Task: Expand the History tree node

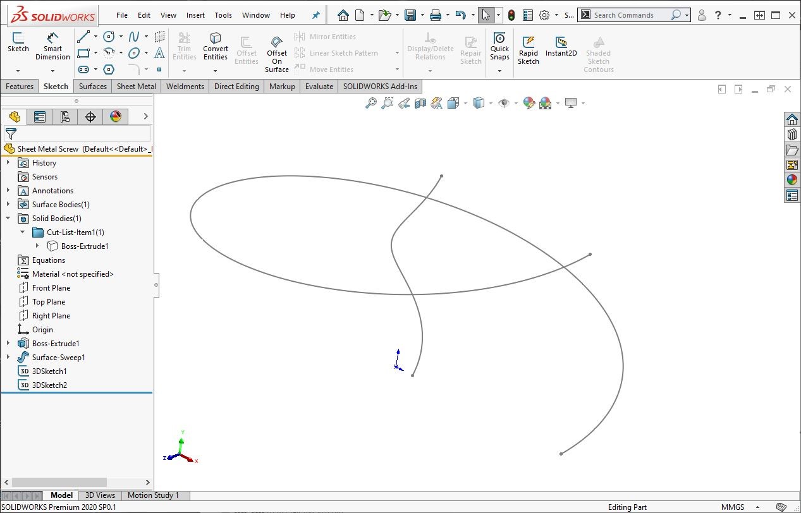Action: tap(8, 163)
